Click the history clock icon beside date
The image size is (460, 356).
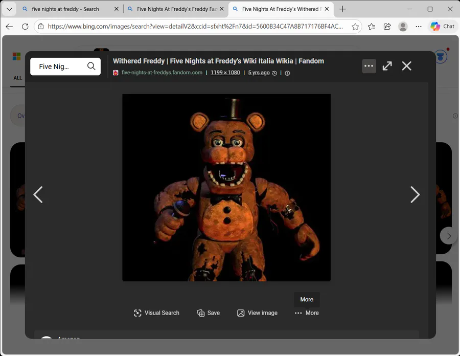click(274, 73)
